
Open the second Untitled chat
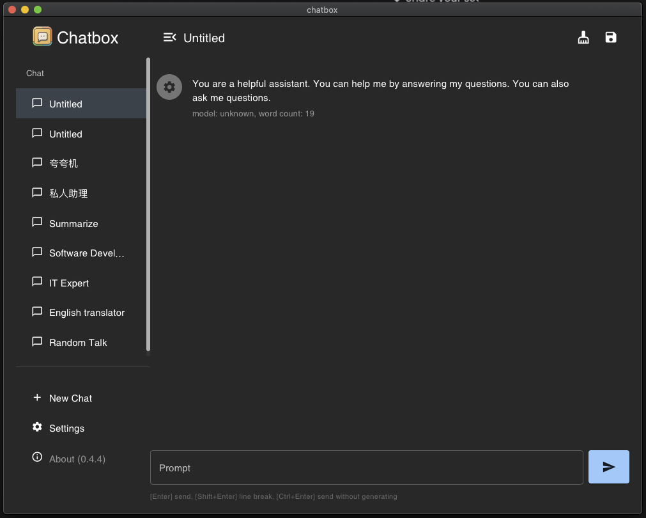[x=81, y=134]
